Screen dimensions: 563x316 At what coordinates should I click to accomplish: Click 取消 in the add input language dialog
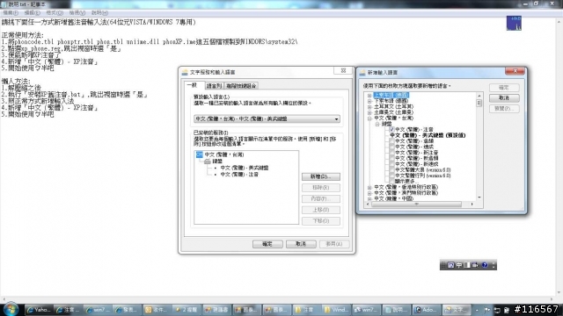click(x=504, y=97)
